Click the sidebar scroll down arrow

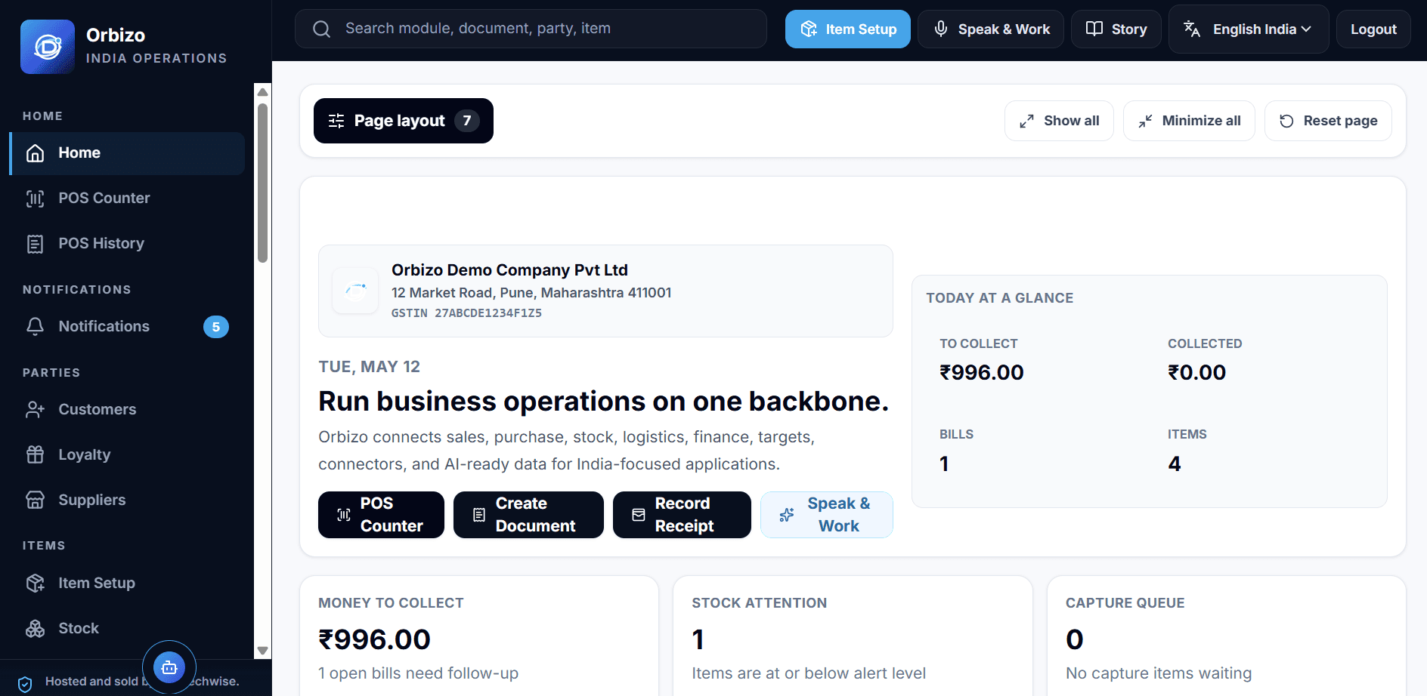pos(262,651)
